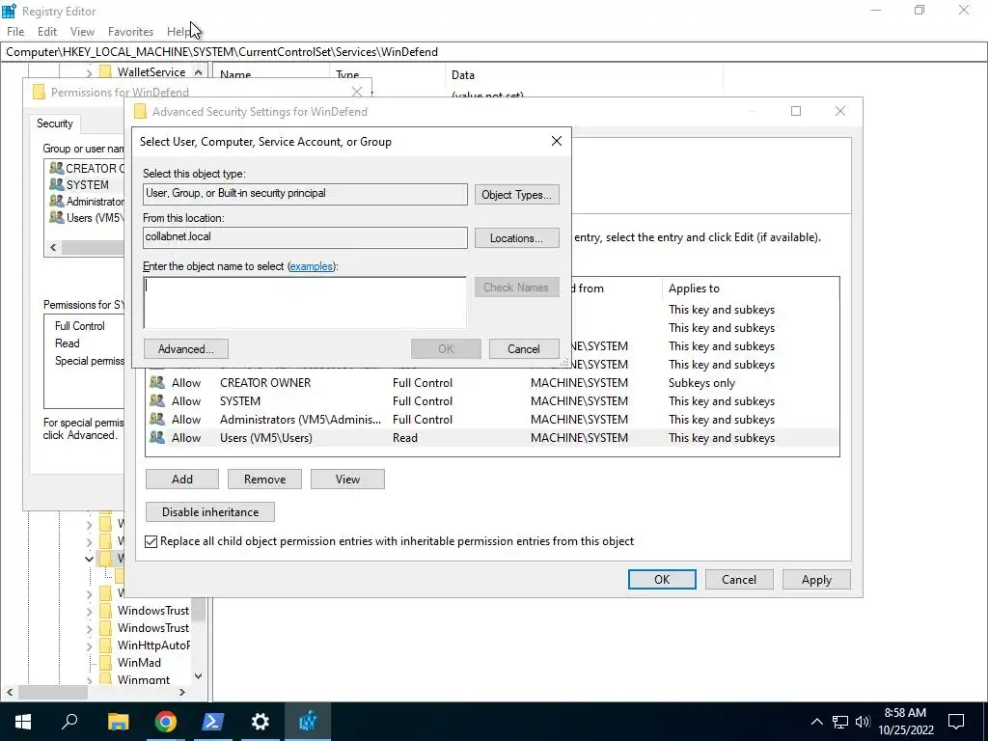Viewport: 988px width, 741px height.
Task: Click the Remove permission entry button
Action: tap(264, 480)
